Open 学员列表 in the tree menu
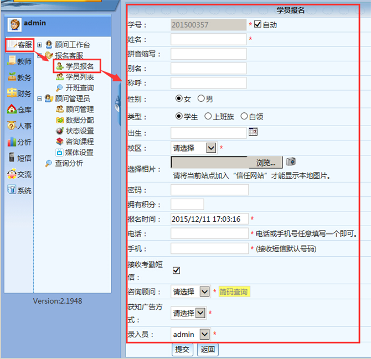 (x=79, y=77)
